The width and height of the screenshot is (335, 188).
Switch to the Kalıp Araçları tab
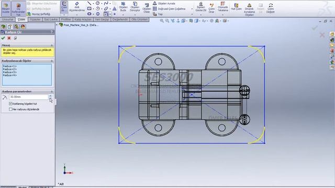click(83, 19)
